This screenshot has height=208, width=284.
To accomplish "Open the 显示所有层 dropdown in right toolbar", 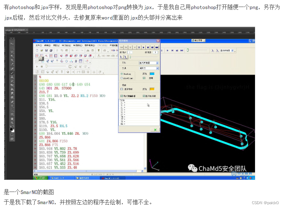I will coord(227,51).
